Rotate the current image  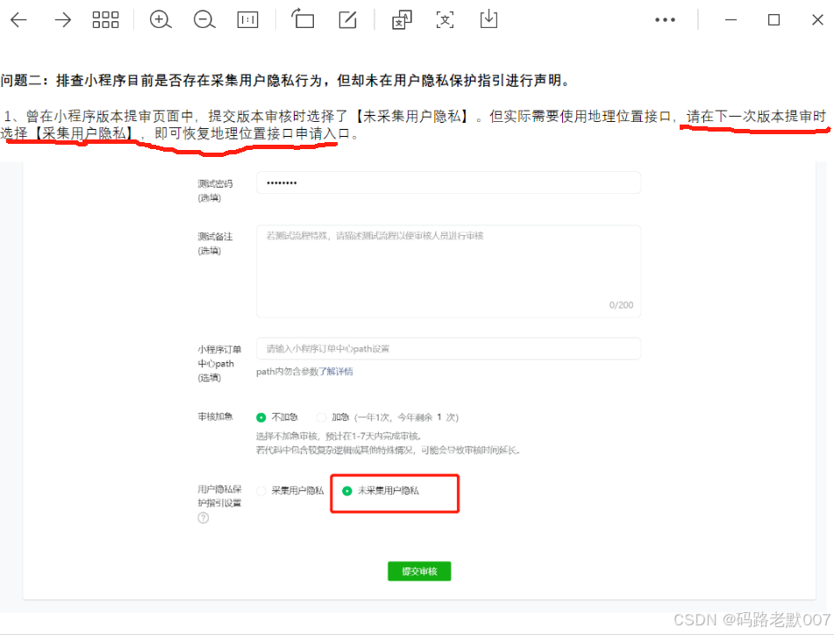(303, 19)
